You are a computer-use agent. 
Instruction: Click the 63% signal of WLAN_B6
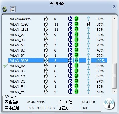click(x=100, y=71)
